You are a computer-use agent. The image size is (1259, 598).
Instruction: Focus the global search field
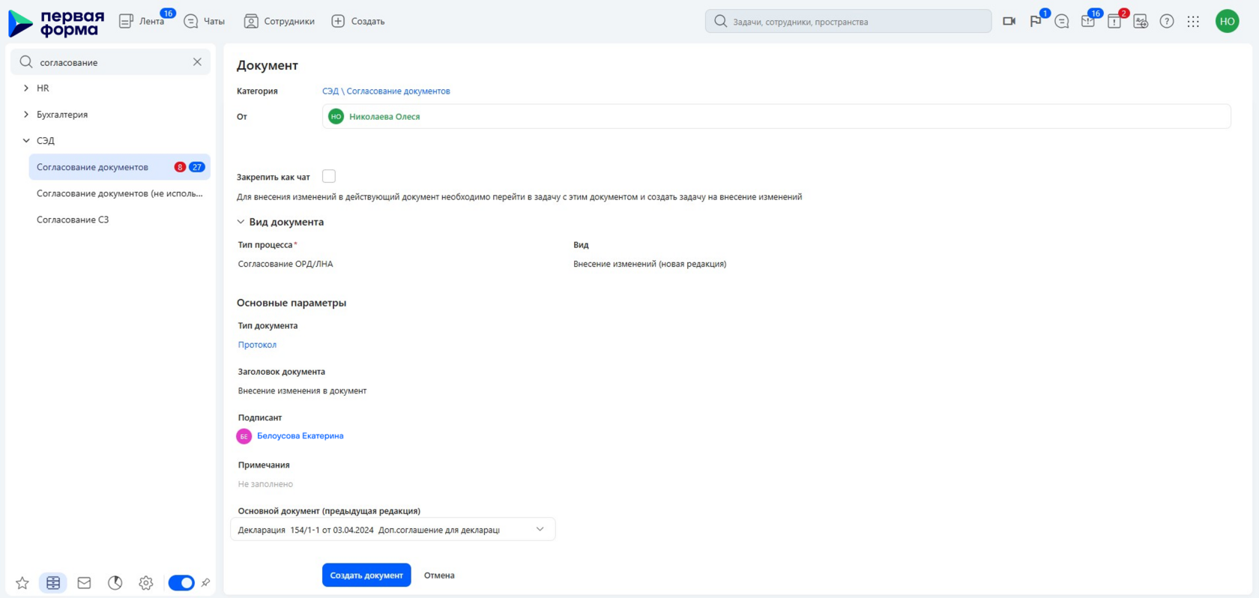coord(848,22)
